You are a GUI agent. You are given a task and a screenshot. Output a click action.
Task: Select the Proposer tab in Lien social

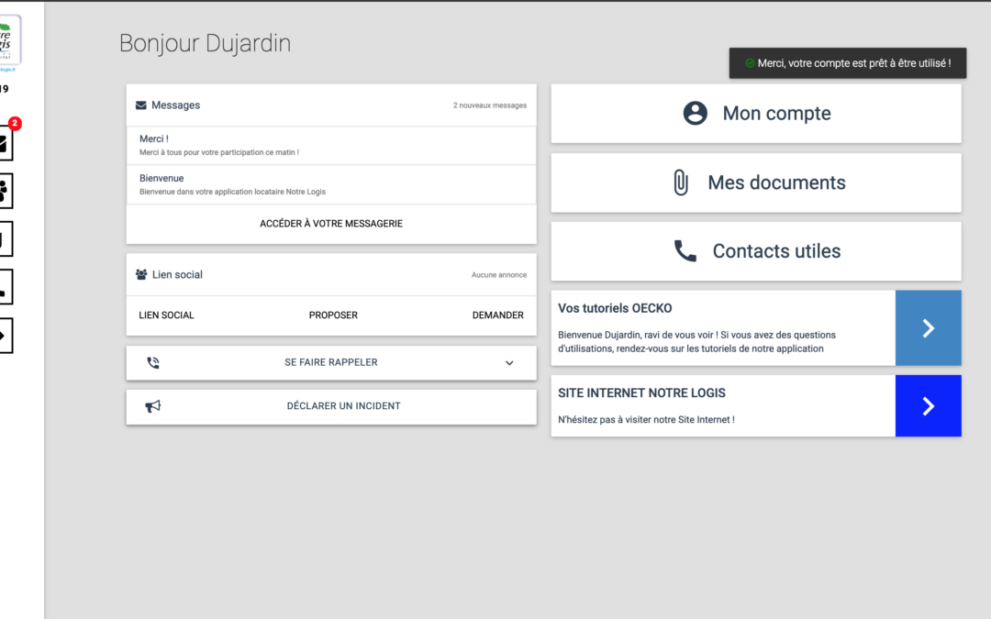(x=333, y=315)
